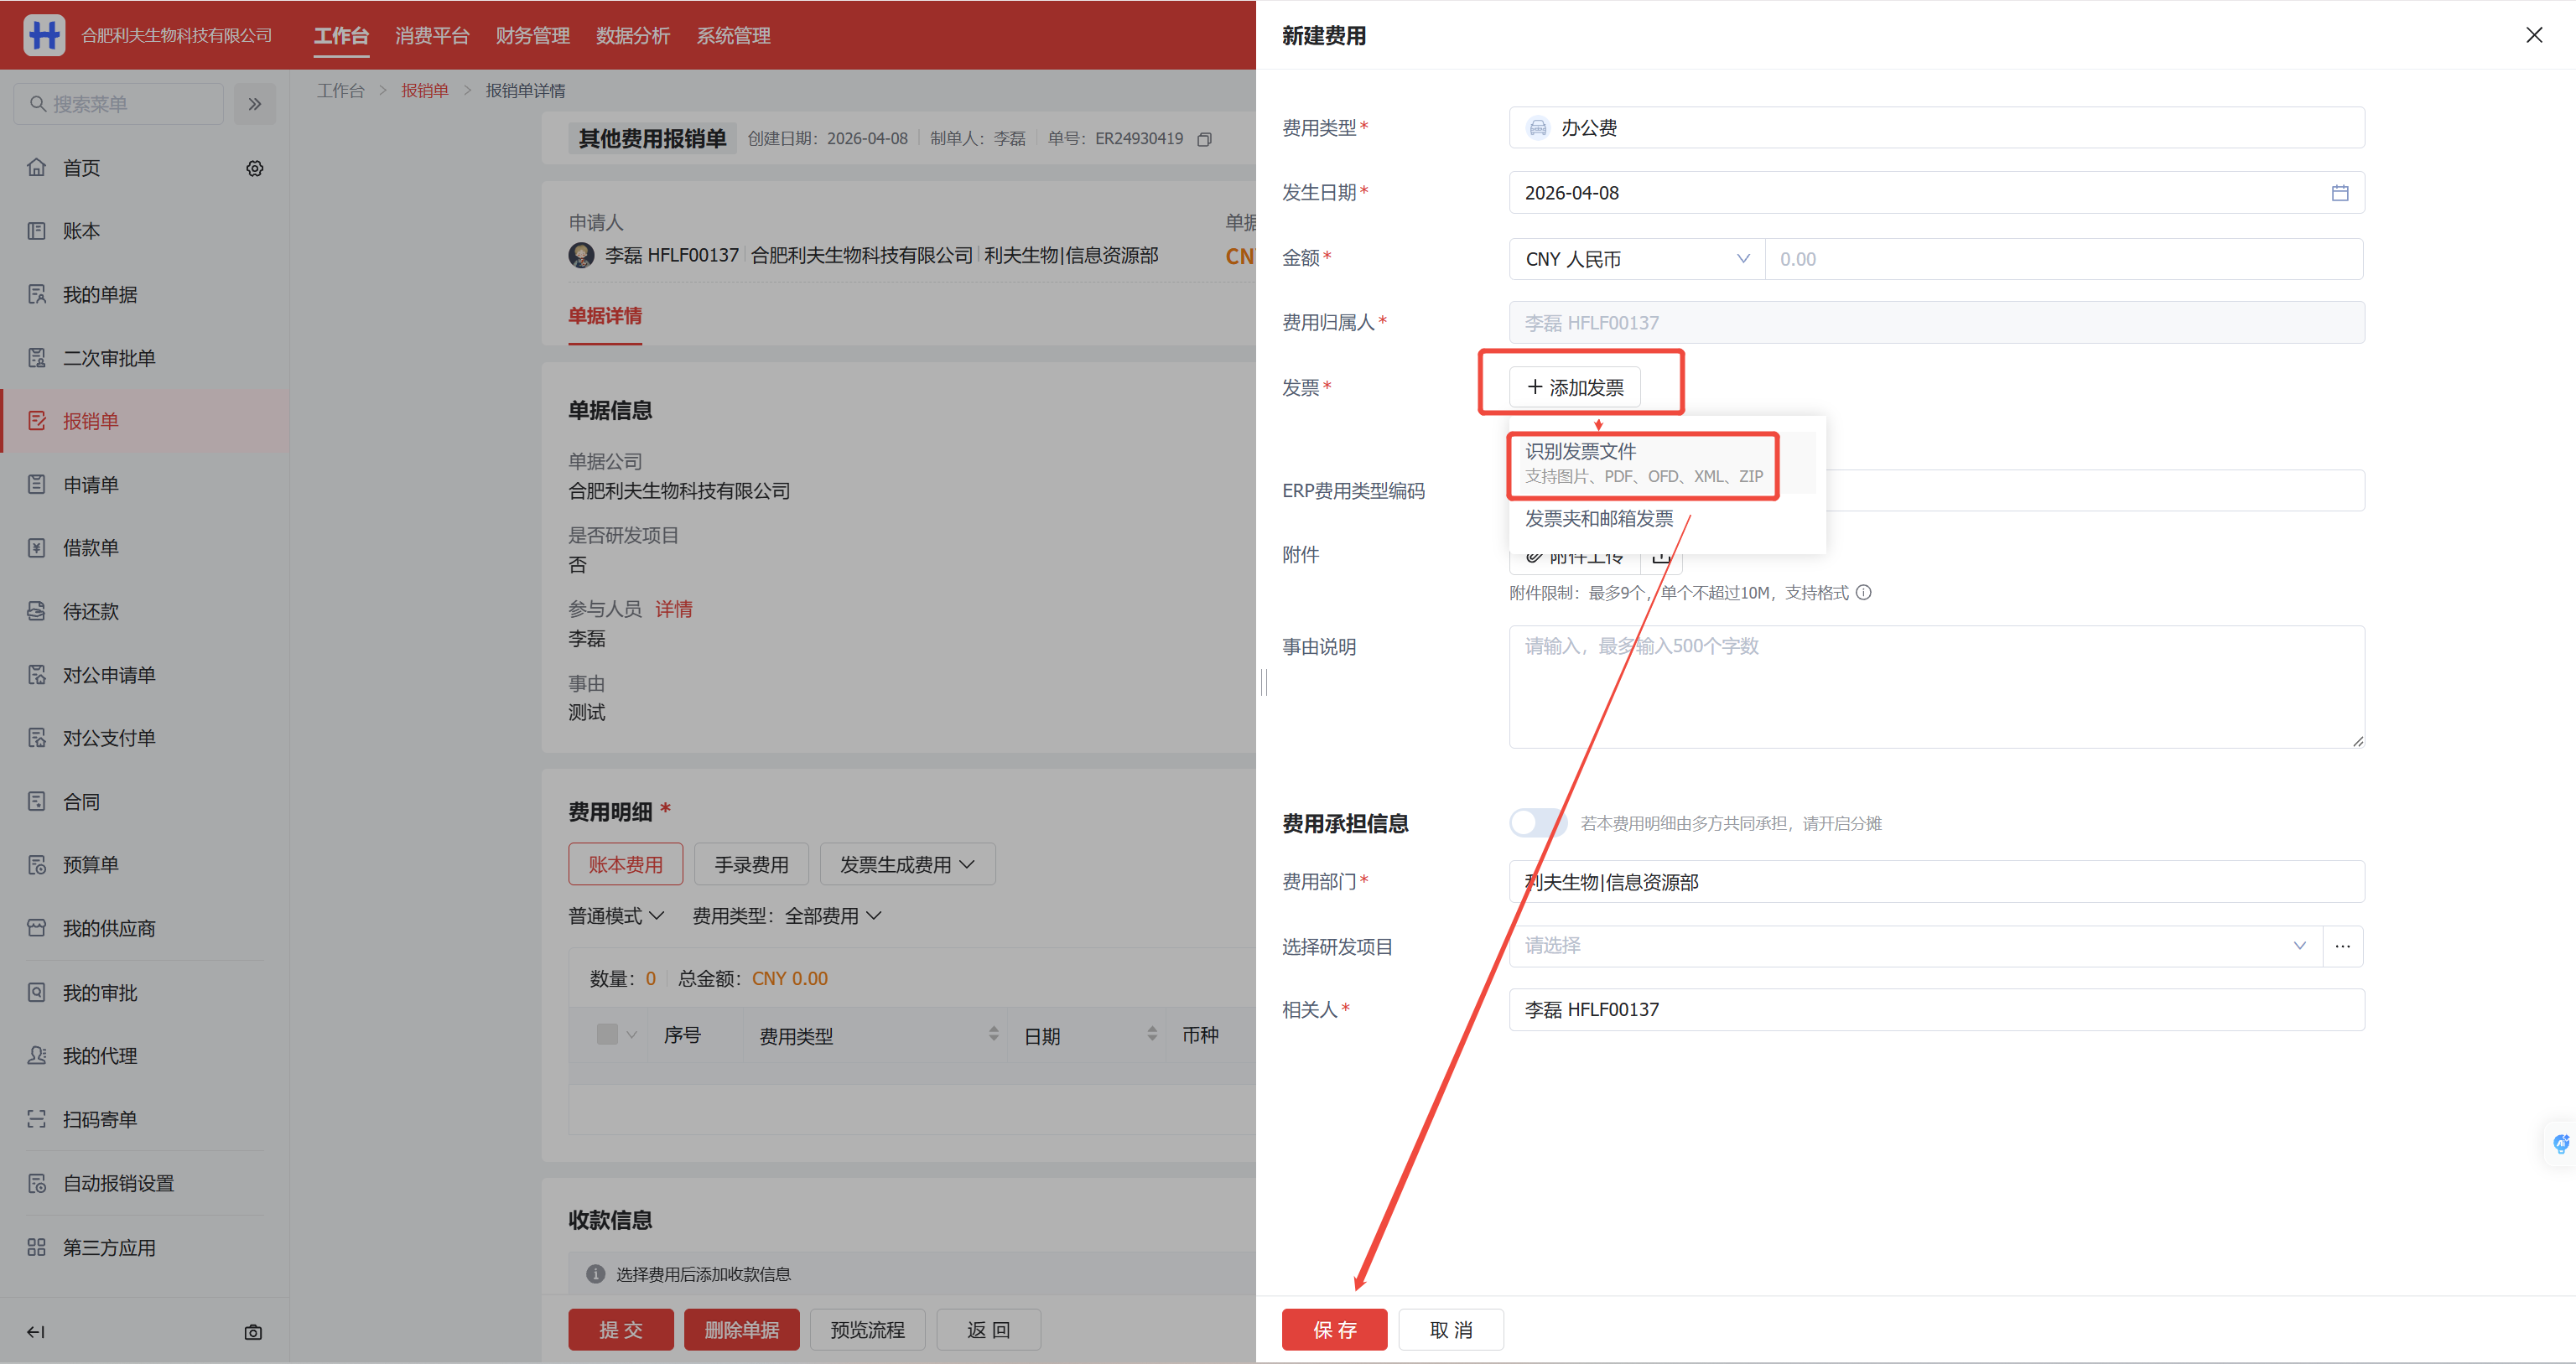Click camera screenshot icon in sidebar footer
2576x1364 pixels.
click(x=253, y=1332)
